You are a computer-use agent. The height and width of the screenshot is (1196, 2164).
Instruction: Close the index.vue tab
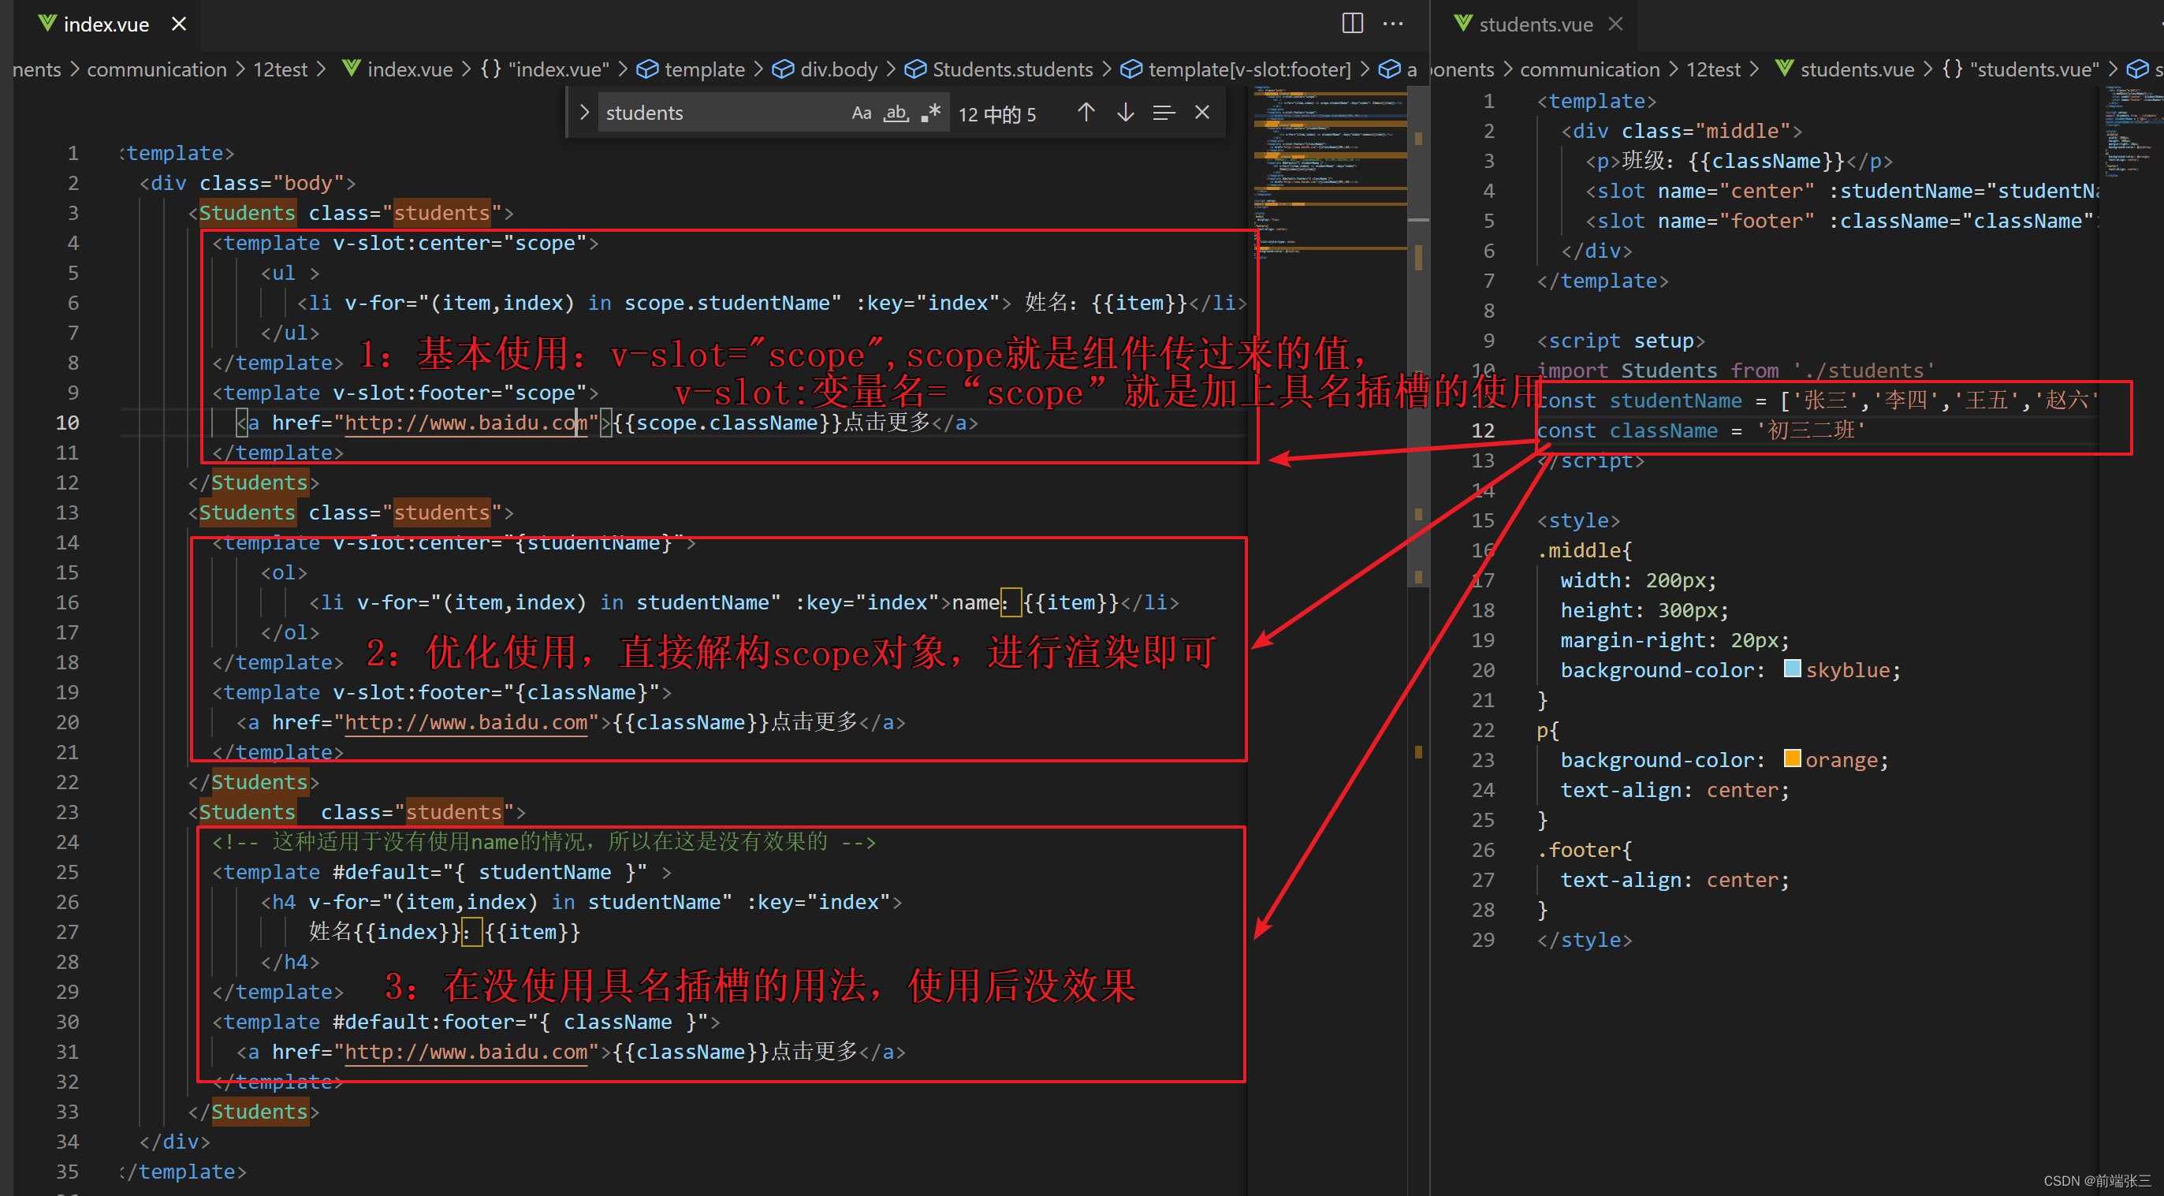[x=179, y=24]
